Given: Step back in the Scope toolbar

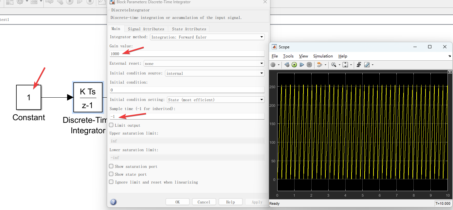Looking at the screenshot, I should point(287,65).
